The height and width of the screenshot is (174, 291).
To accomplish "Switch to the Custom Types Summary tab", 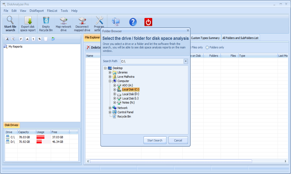I will (205, 38).
